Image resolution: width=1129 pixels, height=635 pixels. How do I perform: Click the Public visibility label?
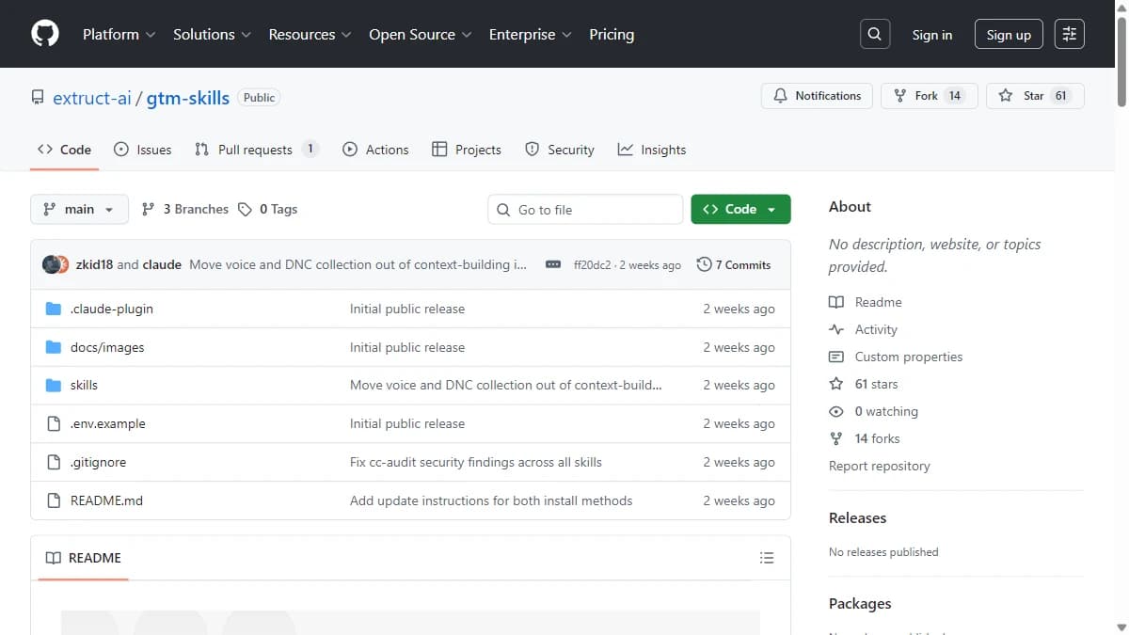point(259,98)
